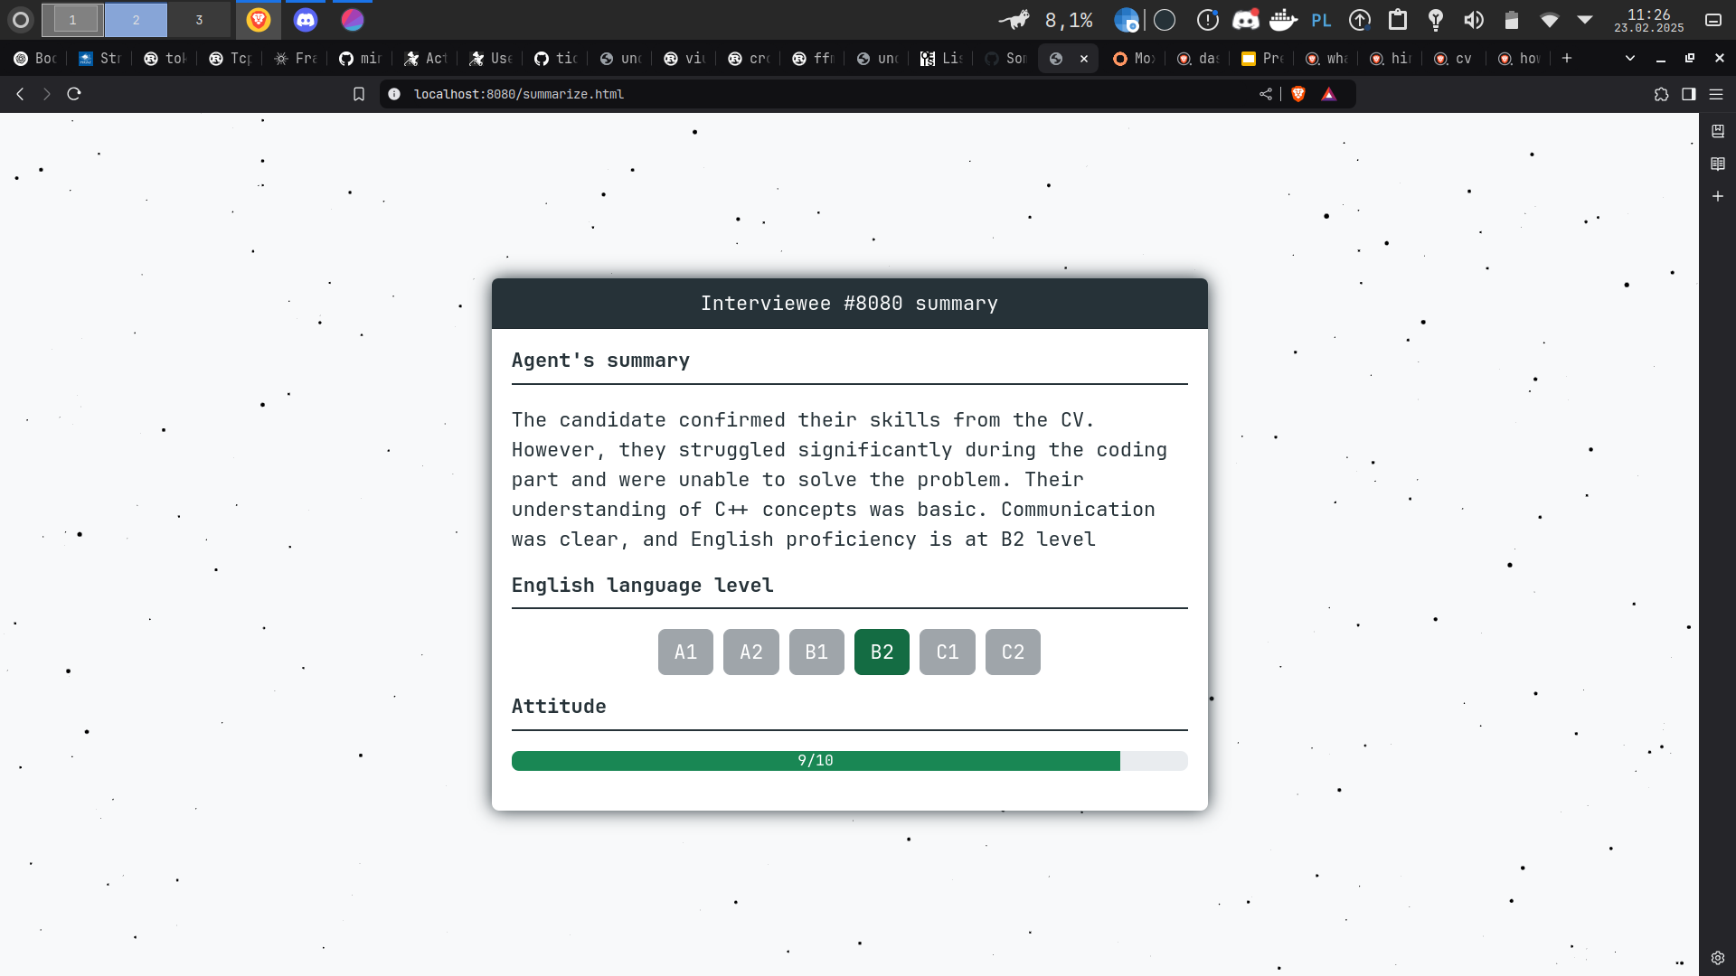Image resolution: width=1736 pixels, height=976 pixels.
Task: Click the Brave Shields lion icon
Action: (x=1298, y=94)
